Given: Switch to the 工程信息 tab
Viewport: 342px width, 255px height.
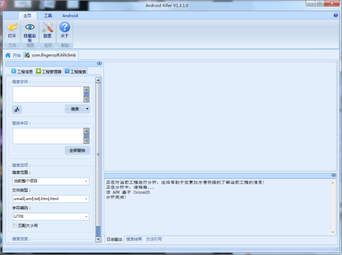Looking at the screenshot, I should (x=22, y=72).
